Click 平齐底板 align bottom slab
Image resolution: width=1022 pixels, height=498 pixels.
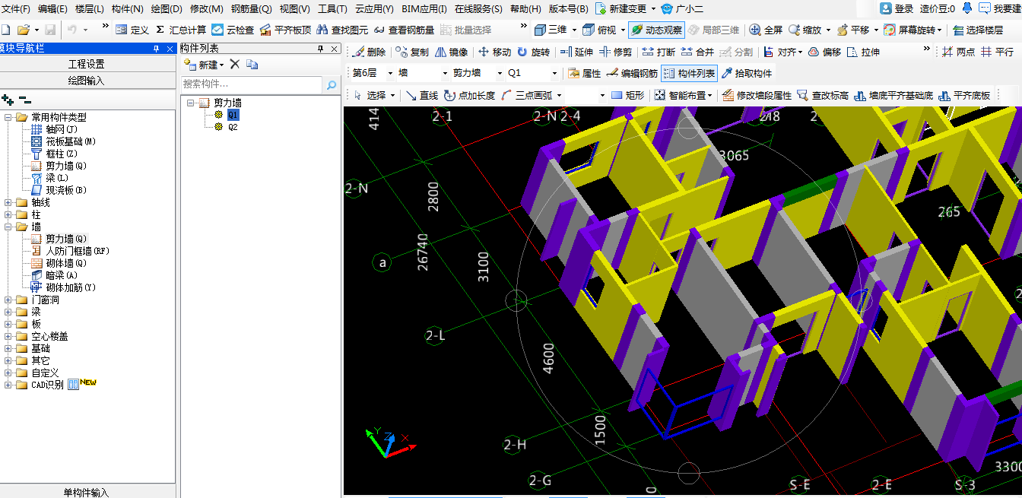coord(964,95)
